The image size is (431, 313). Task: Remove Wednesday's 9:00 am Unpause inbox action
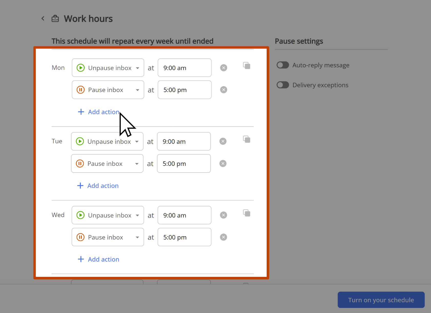[x=223, y=215]
